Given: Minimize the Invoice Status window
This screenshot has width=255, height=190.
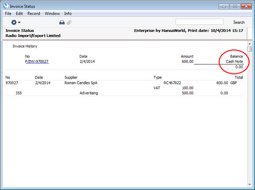Looking at the screenshot, I should 224,6.
